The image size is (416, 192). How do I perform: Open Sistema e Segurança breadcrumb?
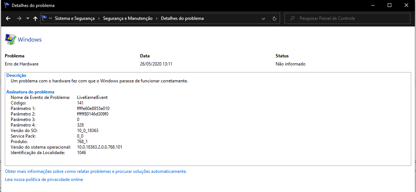click(75, 18)
